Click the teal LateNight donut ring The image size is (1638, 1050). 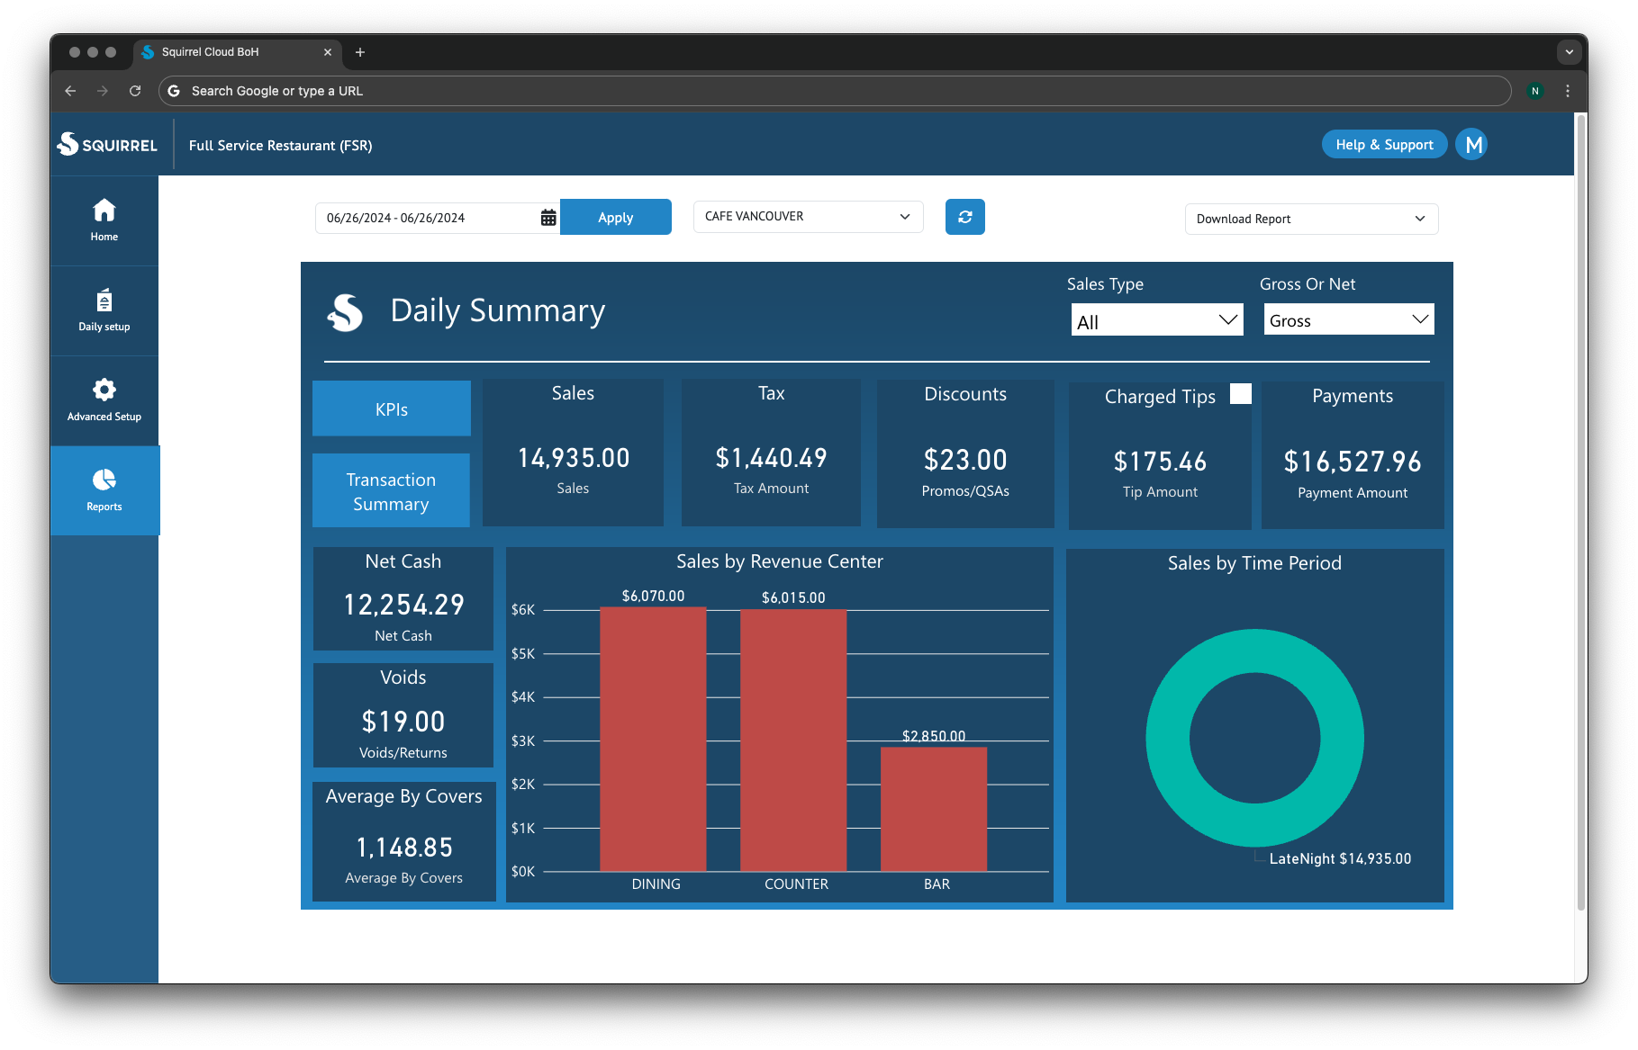tap(1166, 738)
